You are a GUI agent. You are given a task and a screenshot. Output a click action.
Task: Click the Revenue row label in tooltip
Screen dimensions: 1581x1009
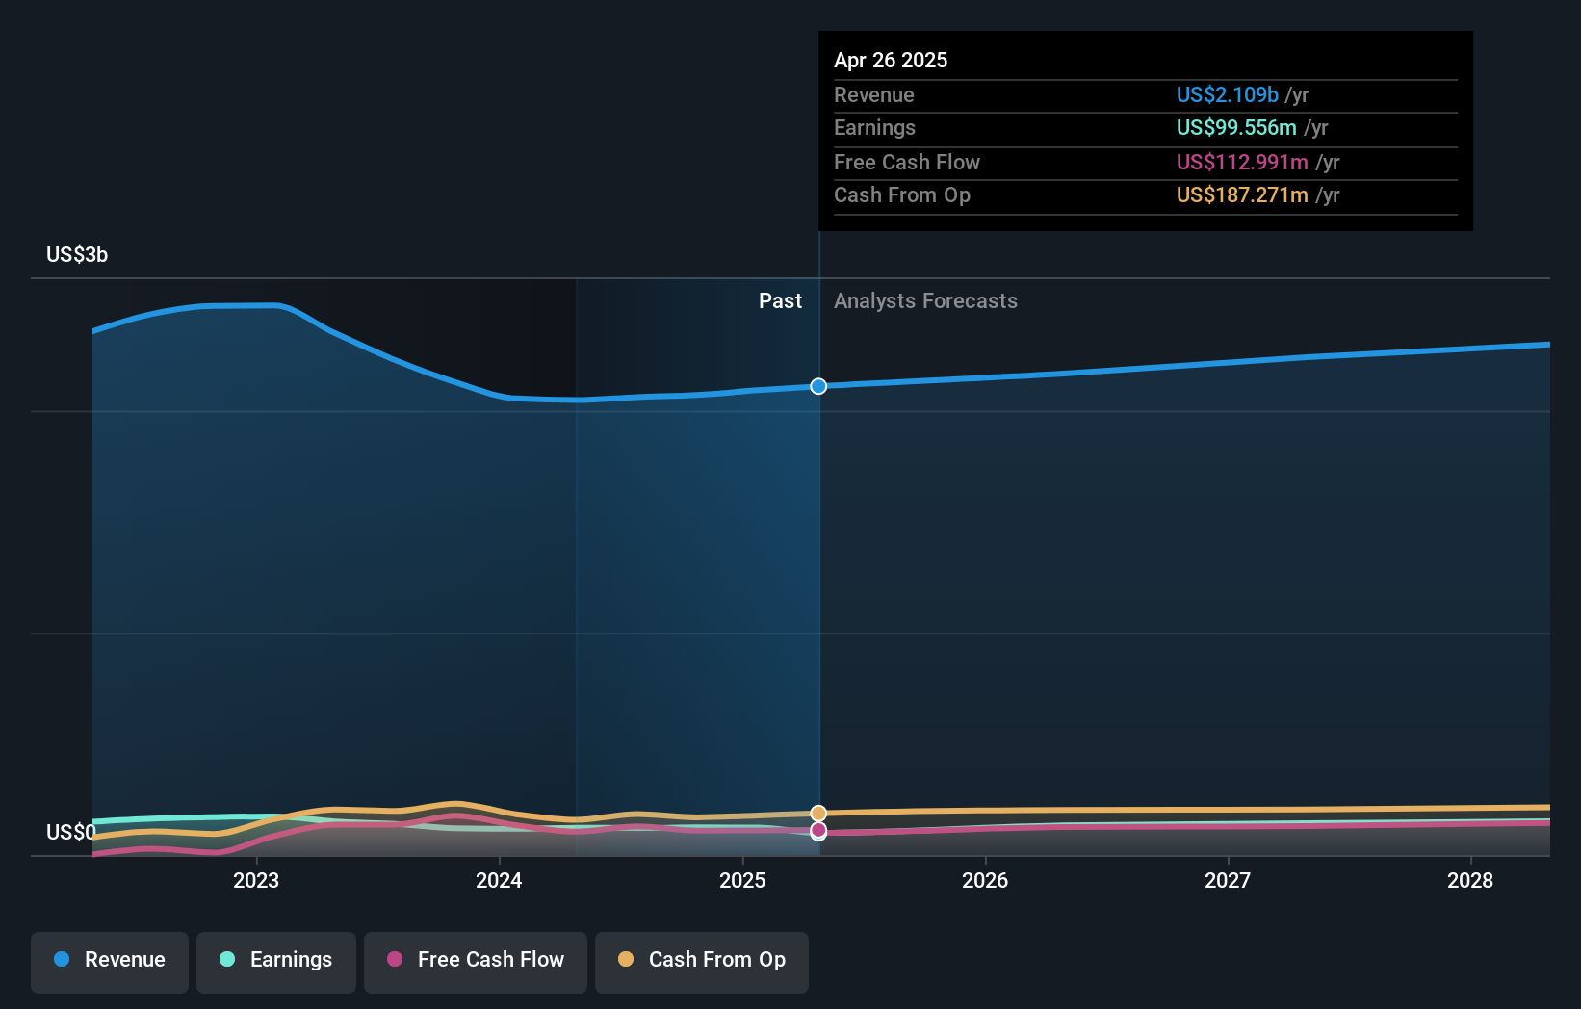pyautogui.click(x=874, y=94)
